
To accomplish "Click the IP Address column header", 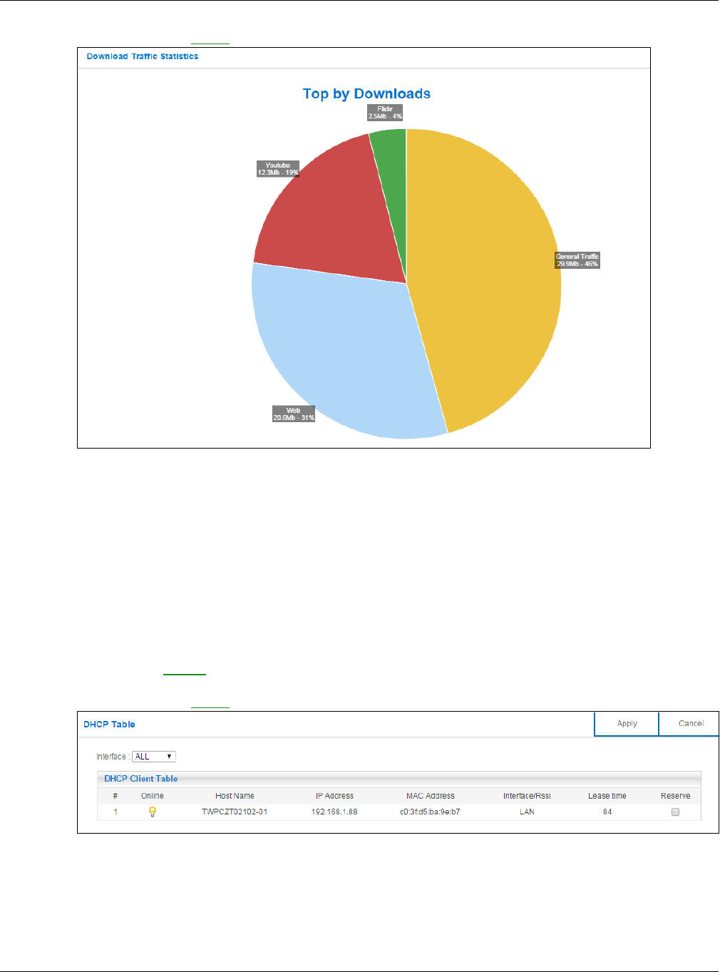I will [334, 796].
